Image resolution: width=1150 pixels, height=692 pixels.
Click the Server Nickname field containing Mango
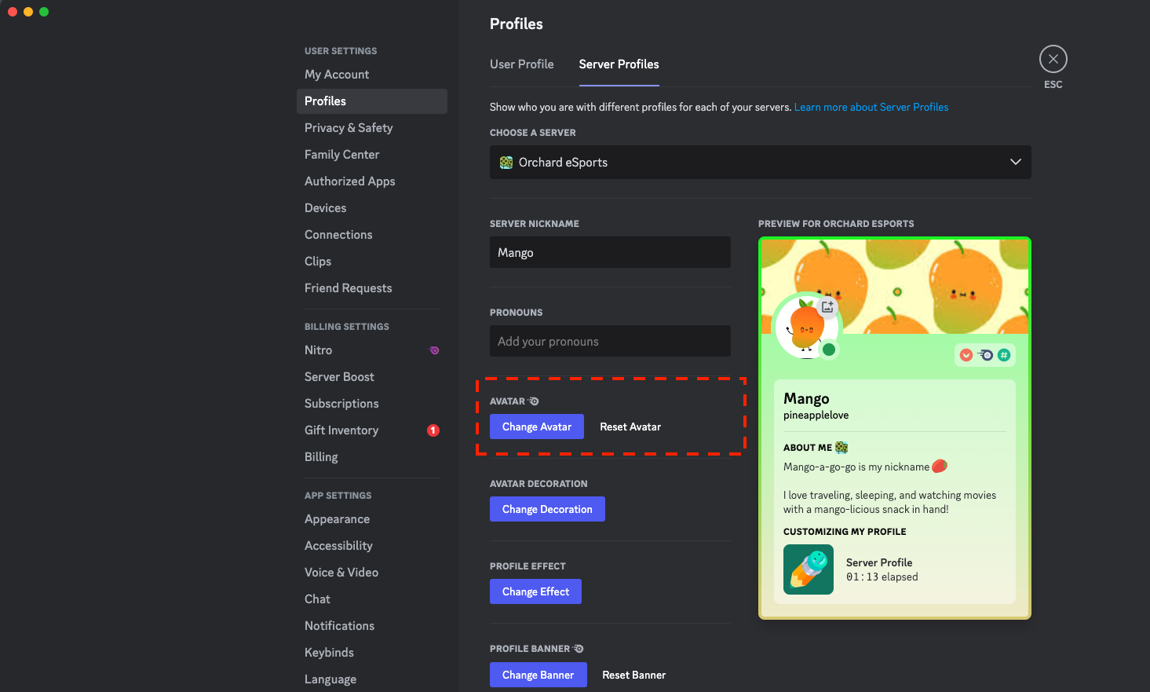tap(609, 252)
